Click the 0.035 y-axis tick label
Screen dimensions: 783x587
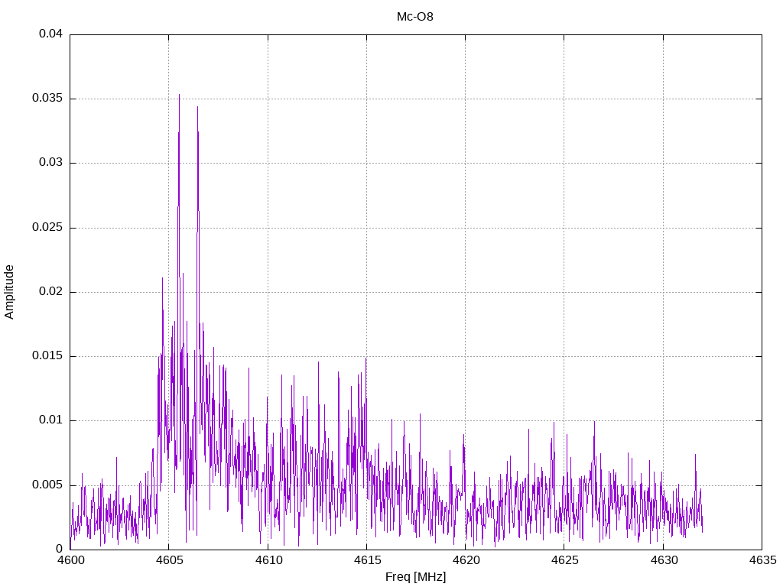tap(47, 99)
